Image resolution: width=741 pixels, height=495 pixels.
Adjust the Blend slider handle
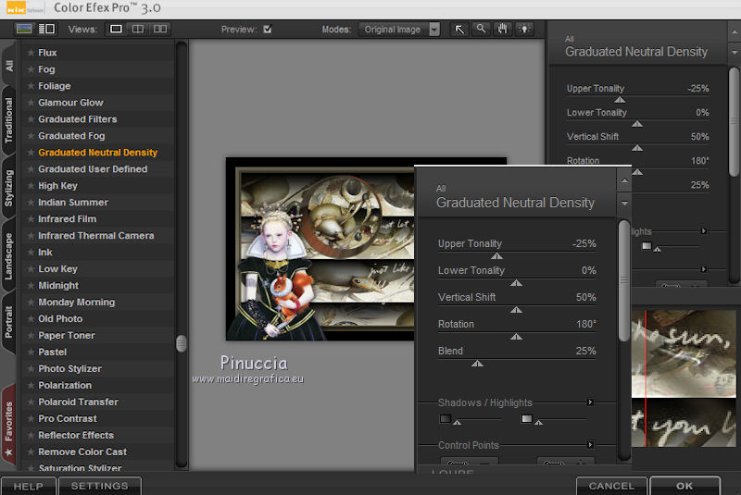tap(477, 364)
